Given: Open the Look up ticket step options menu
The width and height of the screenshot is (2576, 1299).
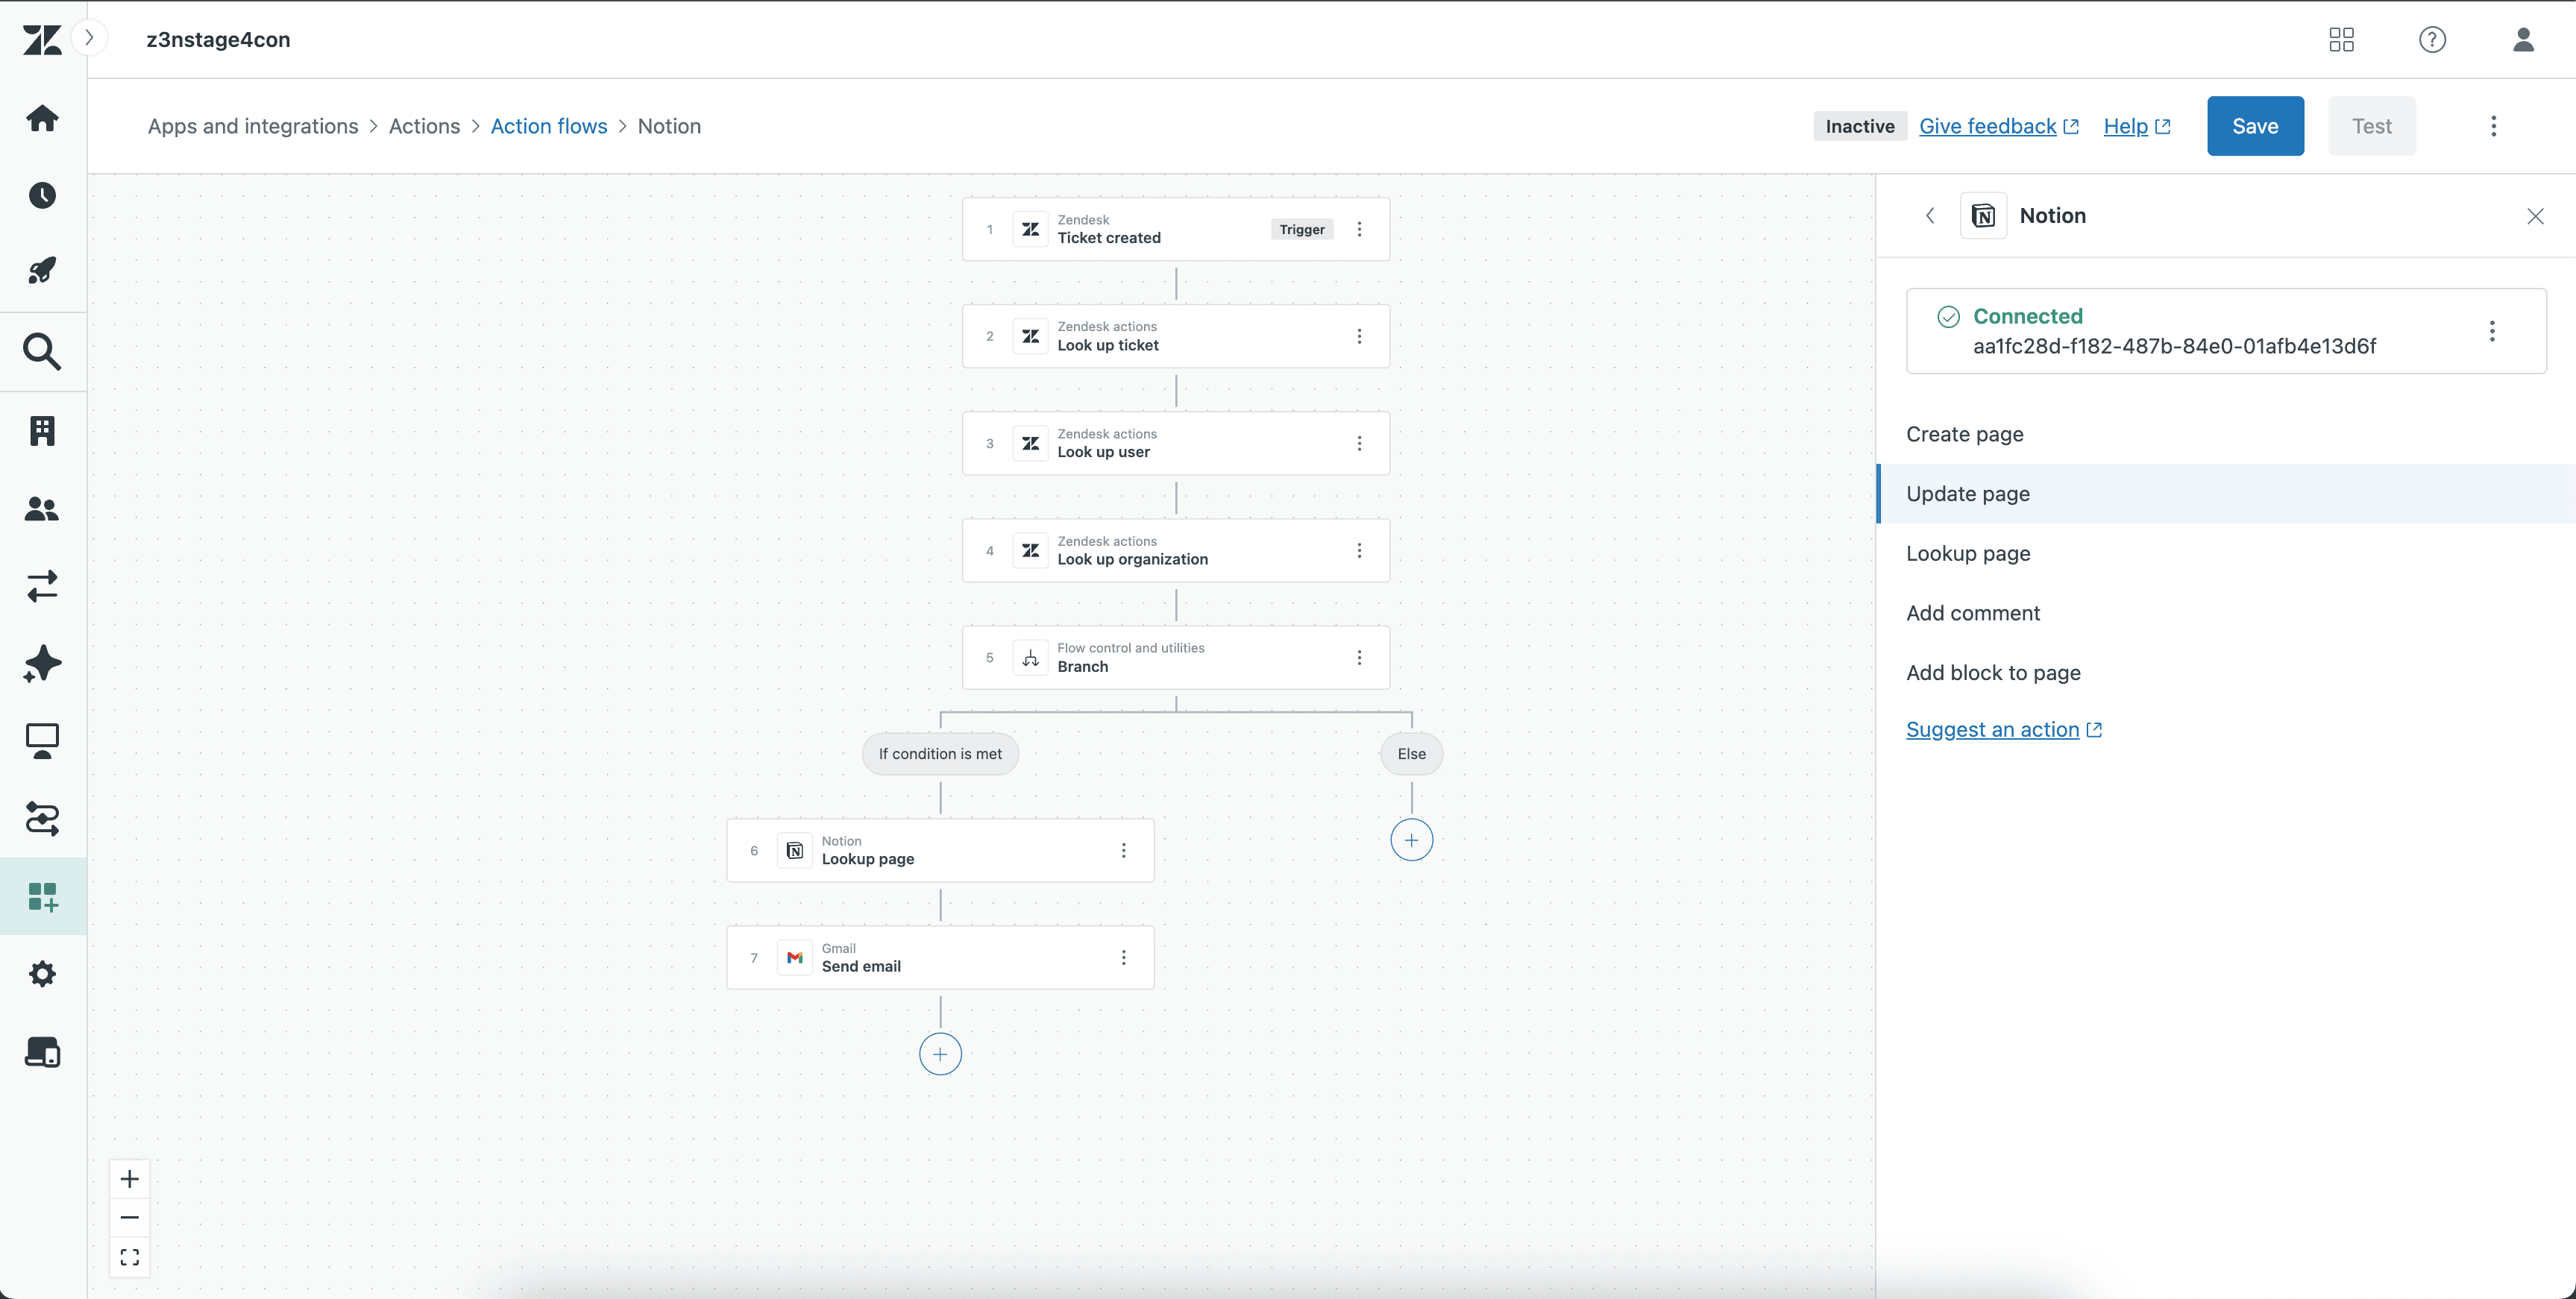Looking at the screenshot, I should 1359,336.
